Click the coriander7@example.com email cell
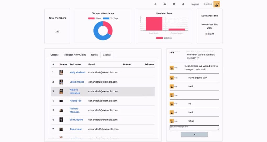This screenshot has height=142, width=267. coord(103,101)
